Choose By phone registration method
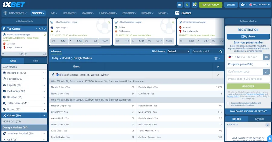This screenshot has height=142, width=272. [248, 37]
